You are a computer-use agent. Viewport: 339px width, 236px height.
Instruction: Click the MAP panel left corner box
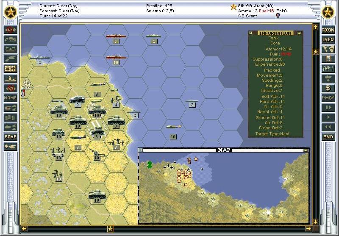click(x=141, y=150)
